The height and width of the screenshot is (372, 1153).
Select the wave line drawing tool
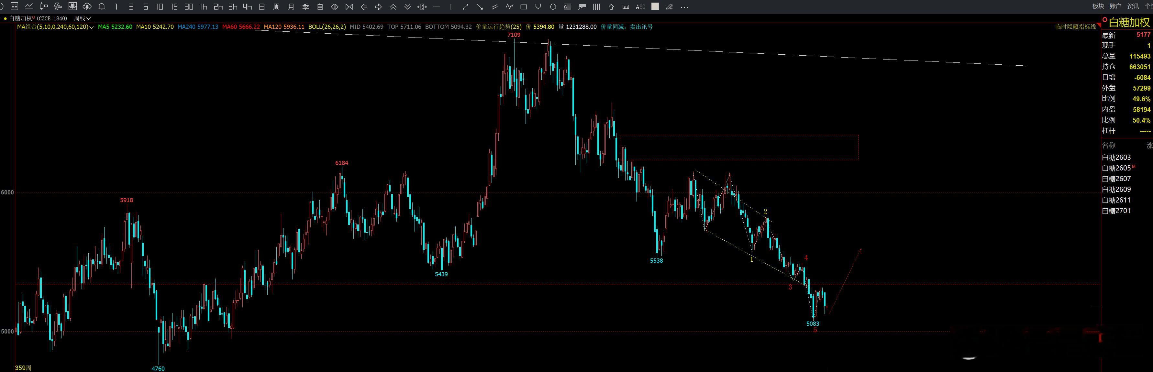click(x=509, y=7)
